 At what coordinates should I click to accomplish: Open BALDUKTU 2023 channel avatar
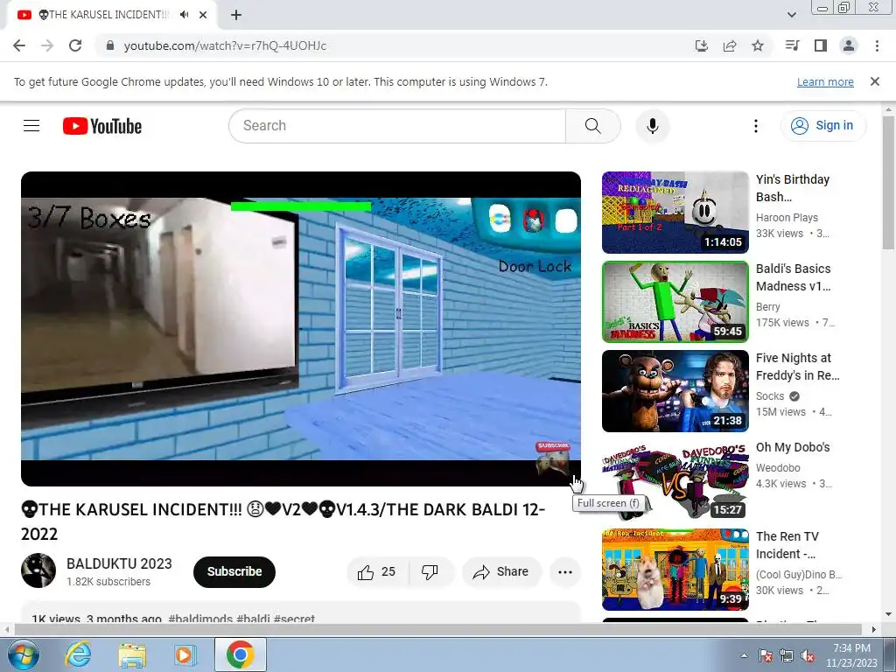[x=38, y=570]
